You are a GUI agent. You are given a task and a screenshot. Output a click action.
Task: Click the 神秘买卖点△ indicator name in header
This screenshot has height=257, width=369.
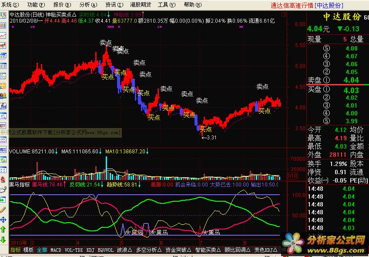(61, 15)
